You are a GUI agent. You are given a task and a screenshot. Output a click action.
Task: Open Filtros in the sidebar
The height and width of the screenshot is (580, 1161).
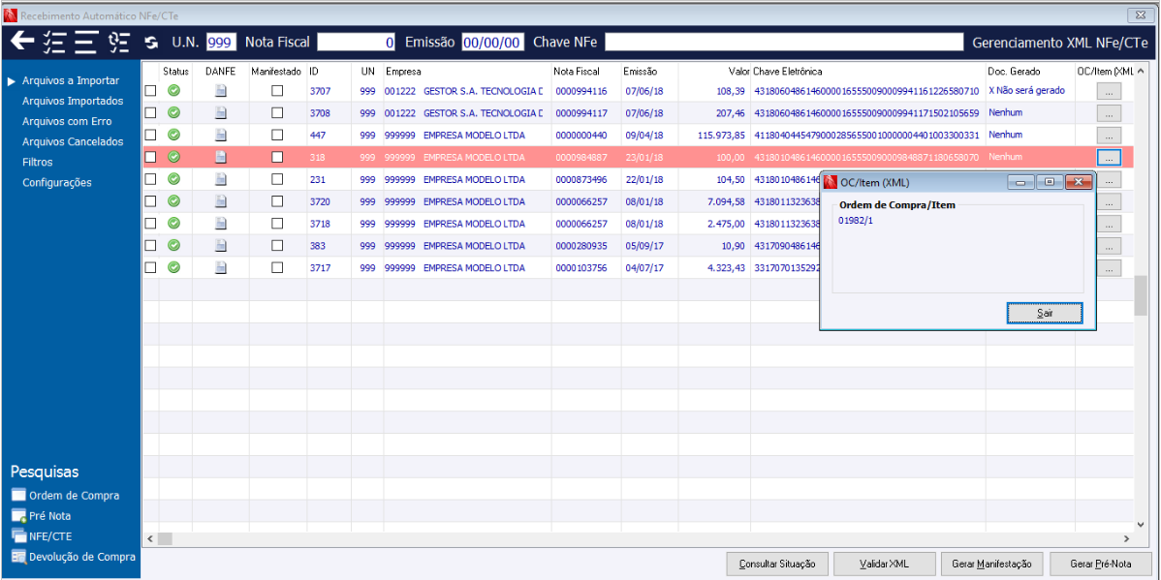click(38, 162)
